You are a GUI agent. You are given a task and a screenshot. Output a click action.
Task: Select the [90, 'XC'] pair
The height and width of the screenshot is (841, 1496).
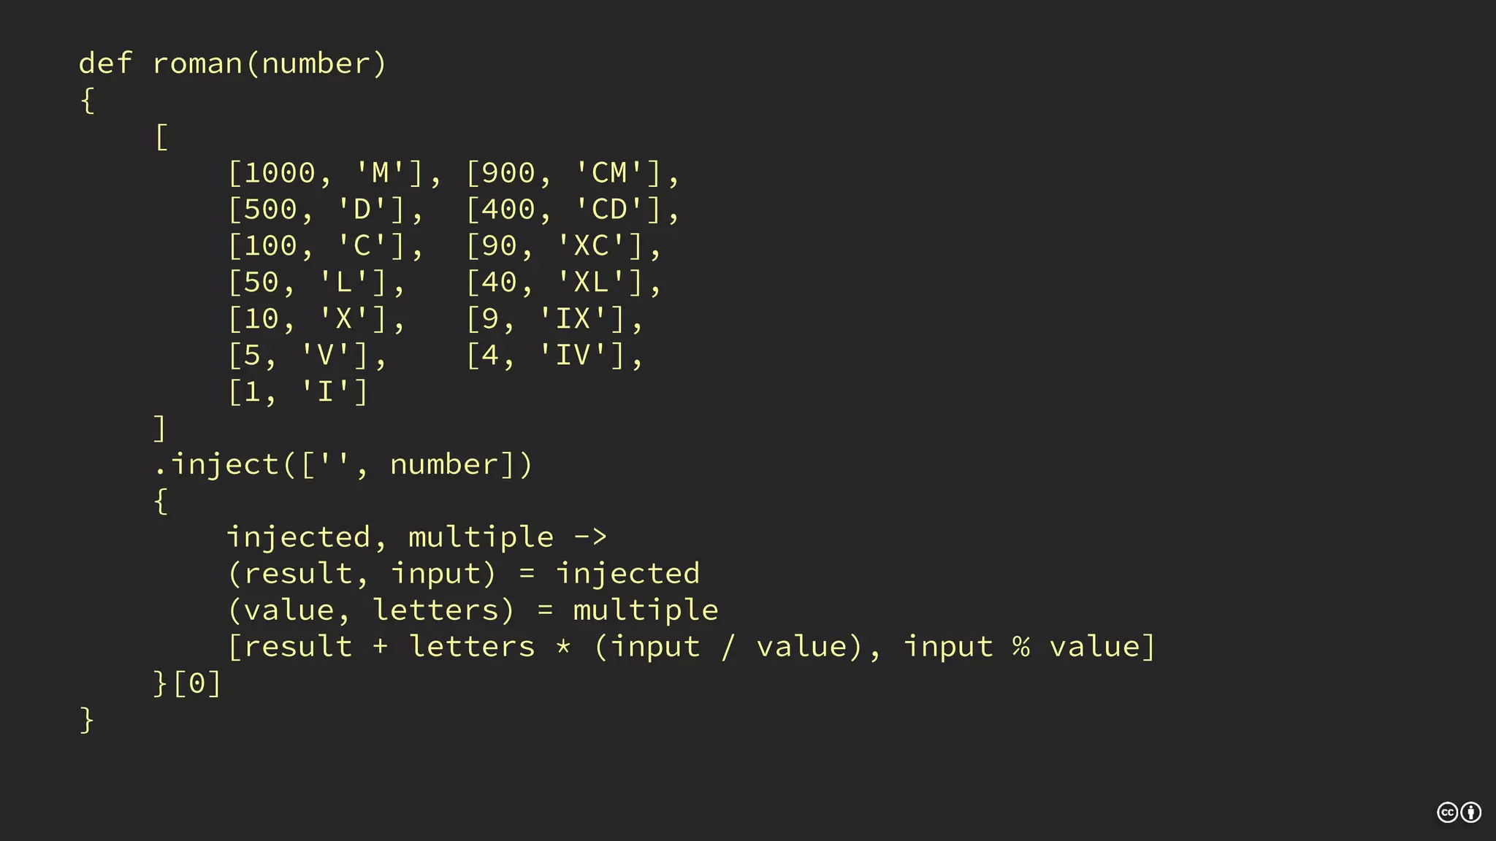point(555,246)
